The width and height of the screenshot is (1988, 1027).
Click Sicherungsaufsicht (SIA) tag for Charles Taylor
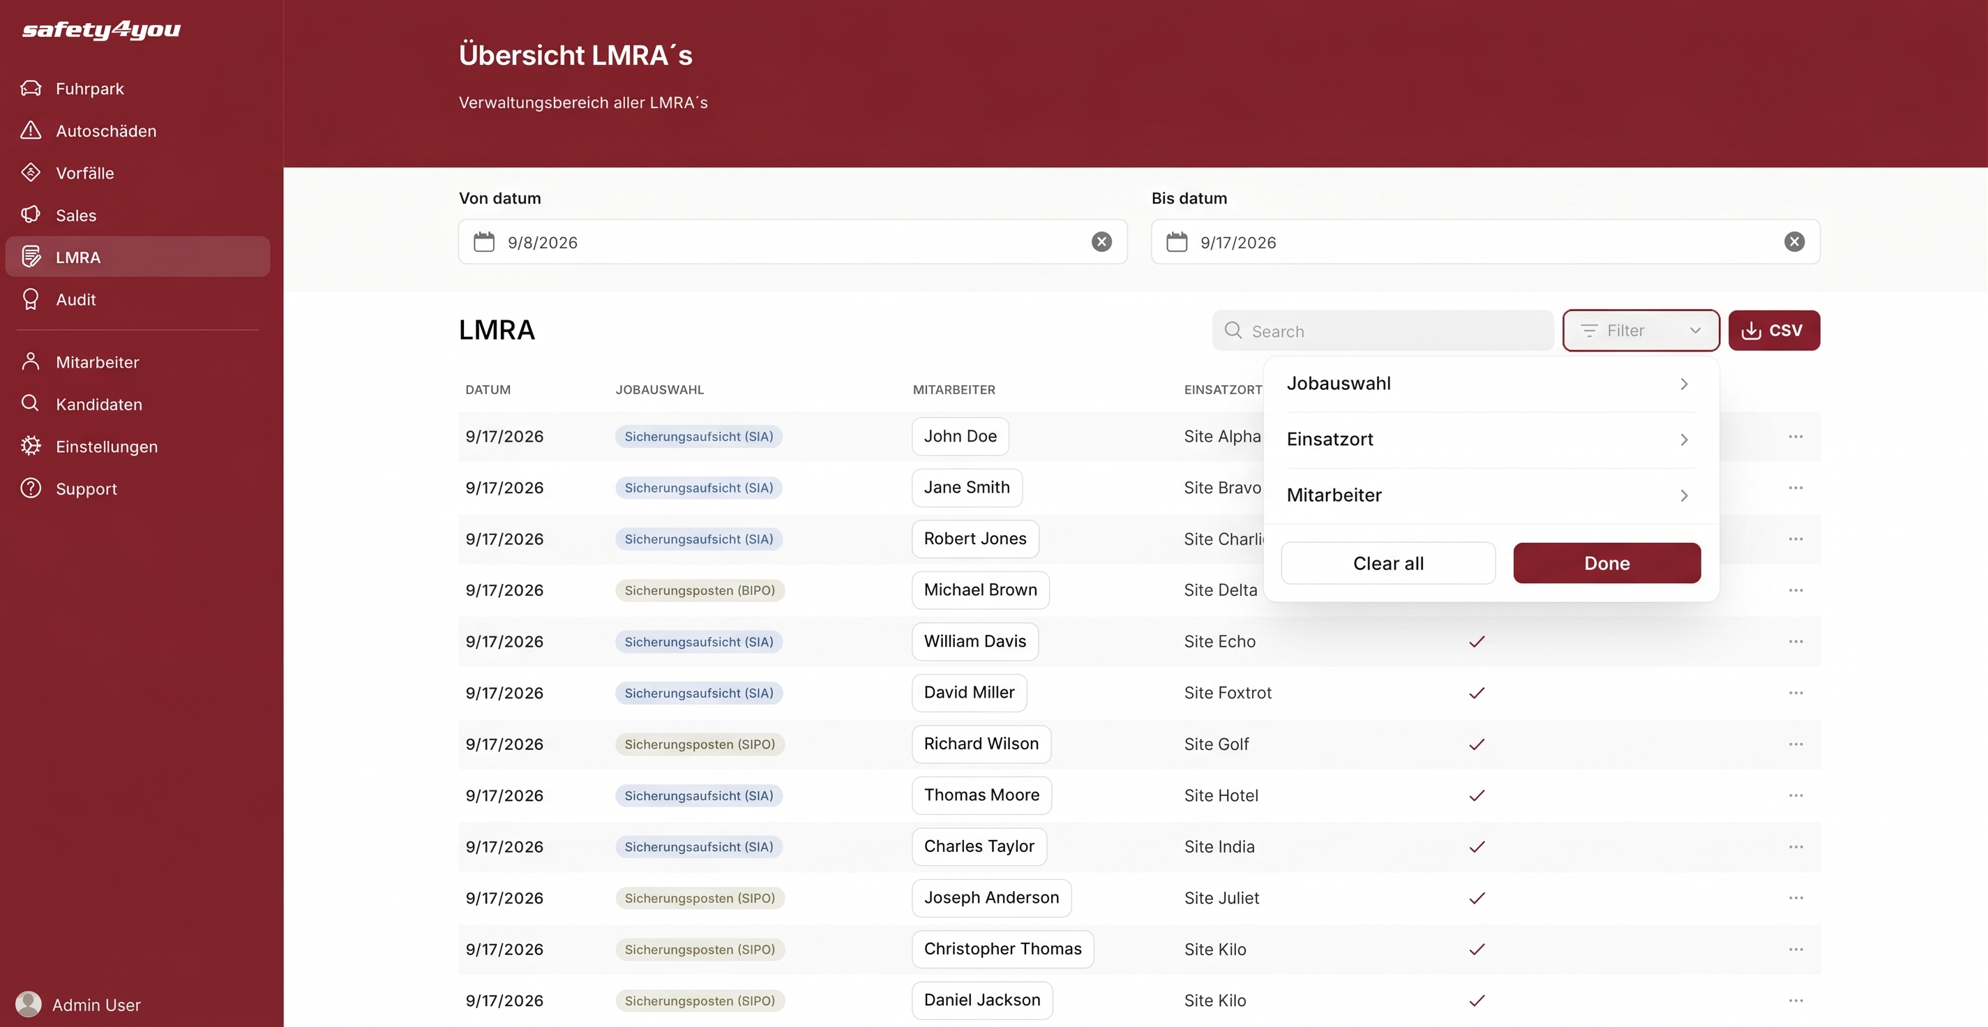pos(699,846)
